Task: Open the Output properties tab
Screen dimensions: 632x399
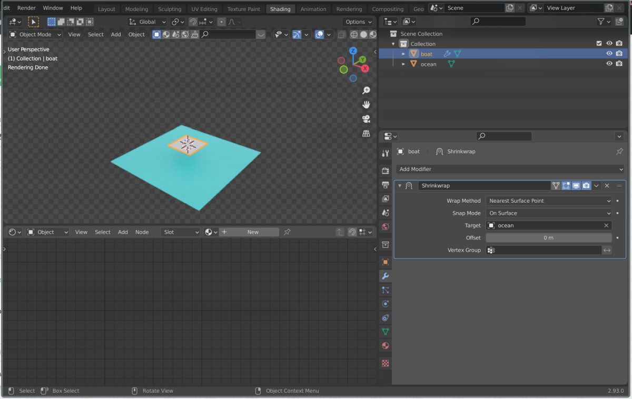Action: (386, 185)
